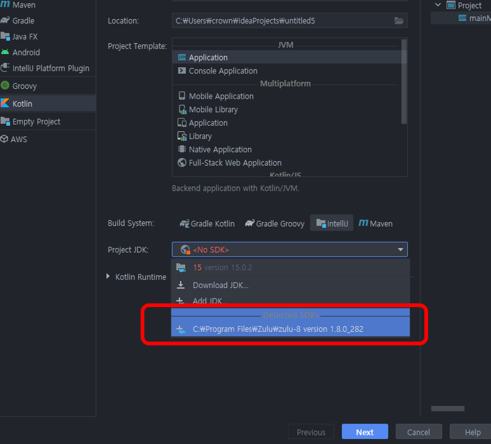Select JVM Application template
The width and height of the screenshot is (491, 444).
pyautogui.click(x=287, y=57)
